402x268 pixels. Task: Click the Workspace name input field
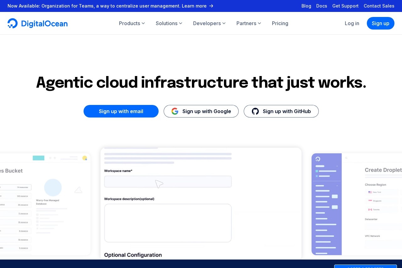click(168, 182)
